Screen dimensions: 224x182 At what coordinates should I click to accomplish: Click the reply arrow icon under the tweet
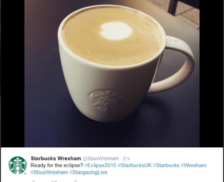pyautogui.click(x=33, y=181)
